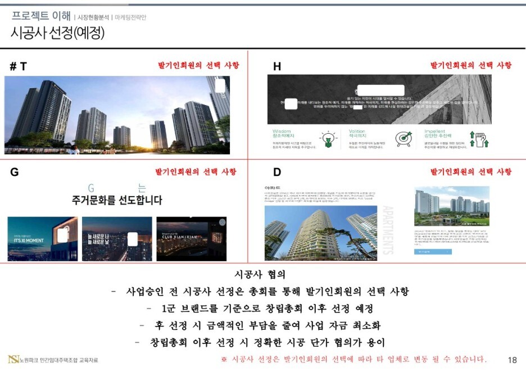This screenshot has height=372, width=526.
Task: Click the NS logo in footer
Action: click(x=13, y=359)
